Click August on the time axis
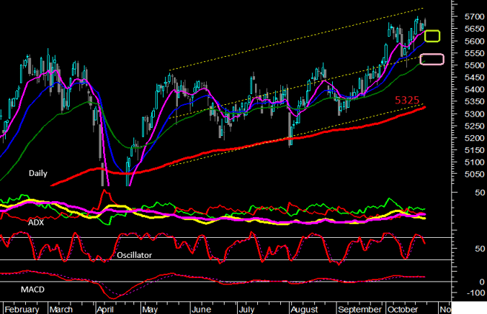Image resolution: width=487 pixels, height=314 pixels. [304, 309]
